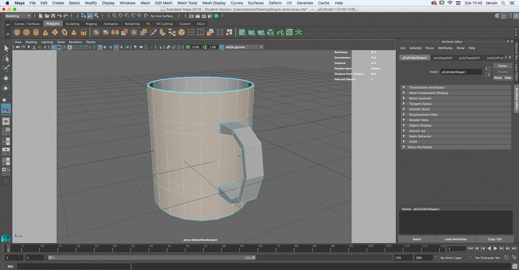The height and width of the screenshot is (270, 519).
Task: Open the Mesh Tools menu
Action: pyautogui.click(x=187, y=3)
